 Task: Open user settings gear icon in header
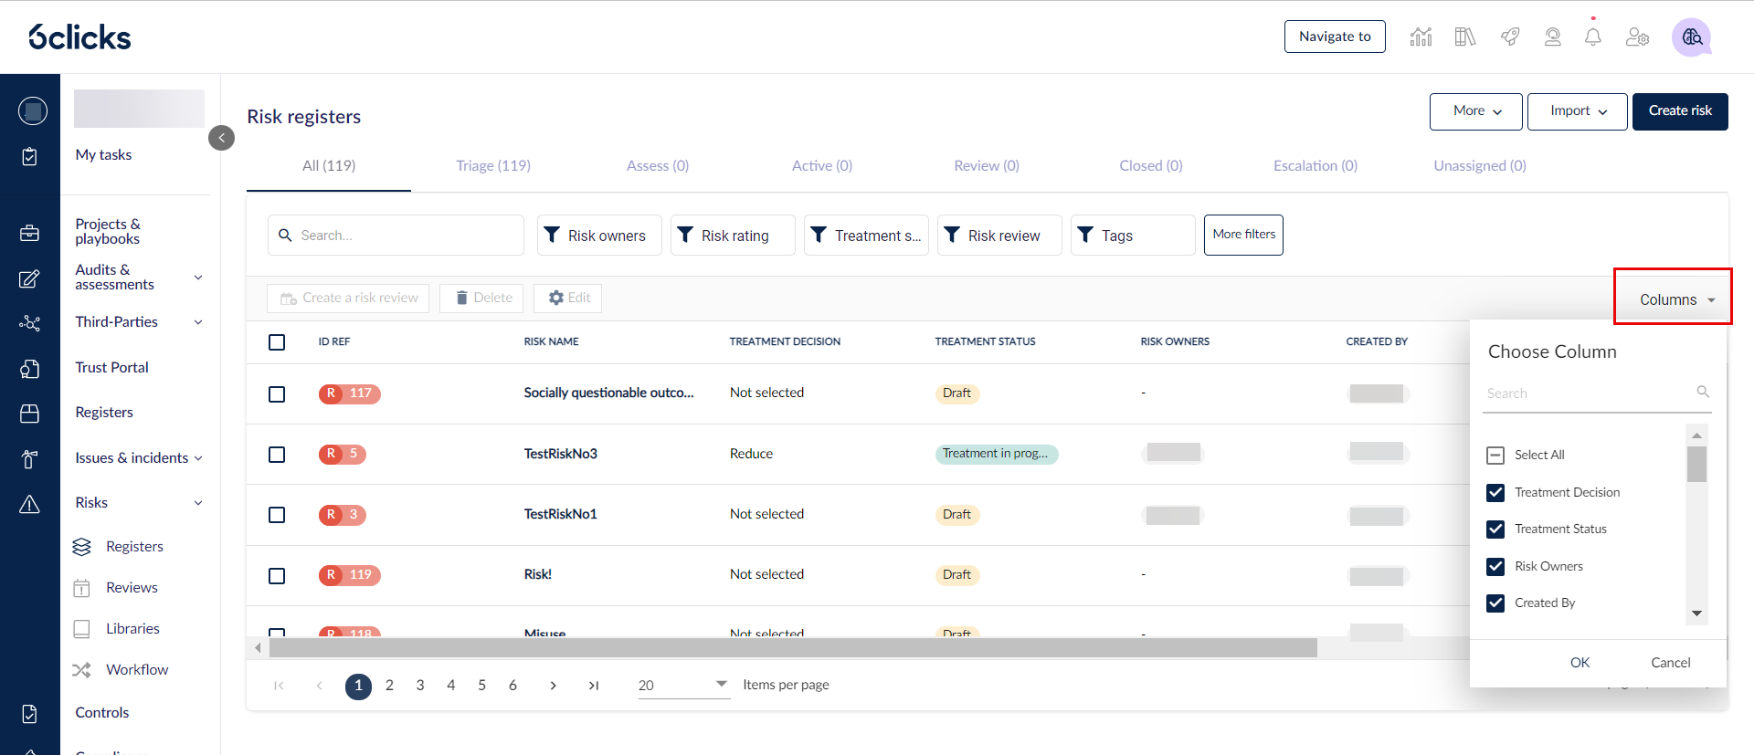click(1637, 37)
